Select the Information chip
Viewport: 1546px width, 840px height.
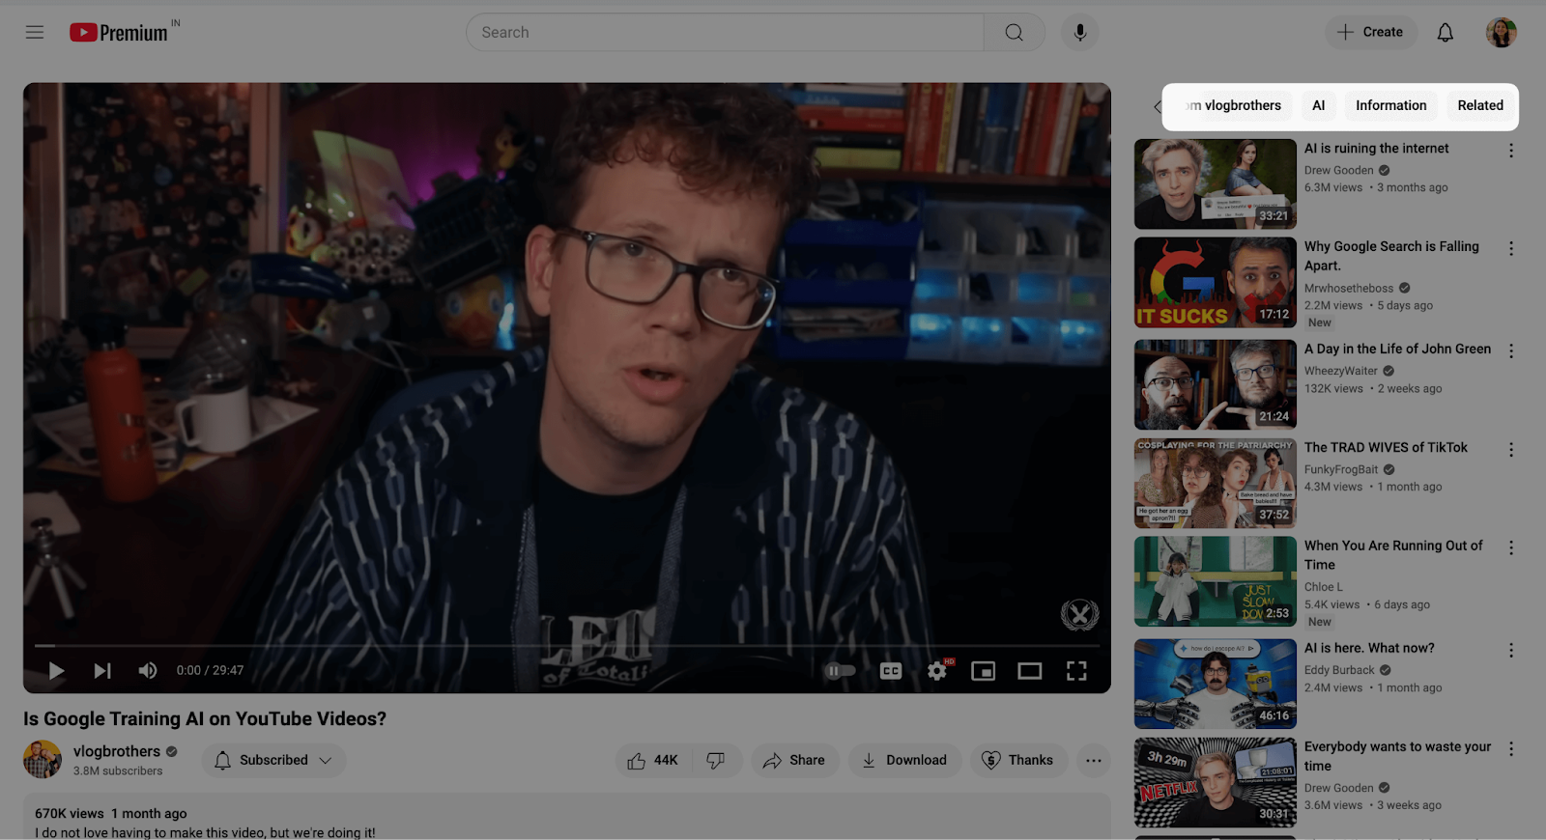pyautogui.click(x=1390, y=105)
